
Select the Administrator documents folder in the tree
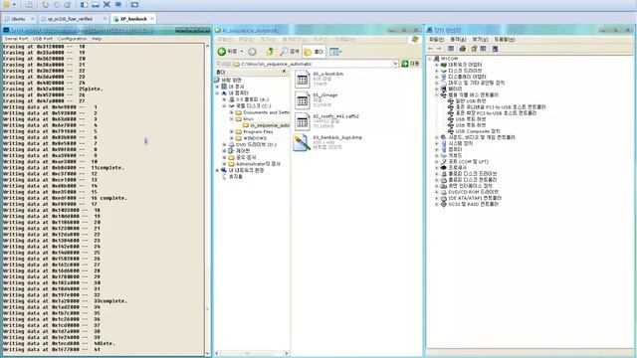pos(255,164)
